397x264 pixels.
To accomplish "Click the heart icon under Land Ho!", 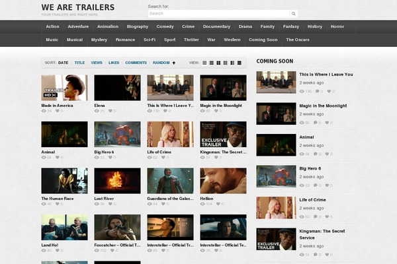I will pos(58,251).
